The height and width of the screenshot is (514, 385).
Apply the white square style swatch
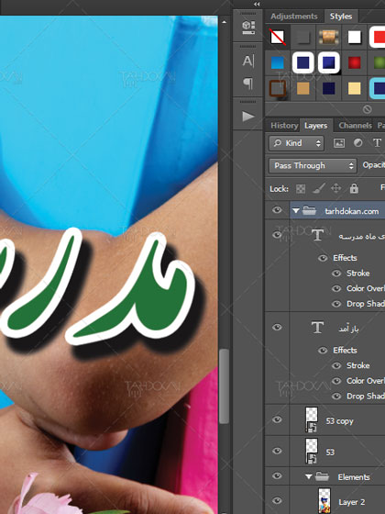click(355, 37)
